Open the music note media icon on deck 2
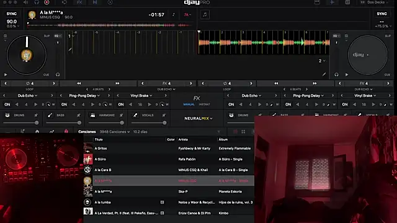 point(205,15)
